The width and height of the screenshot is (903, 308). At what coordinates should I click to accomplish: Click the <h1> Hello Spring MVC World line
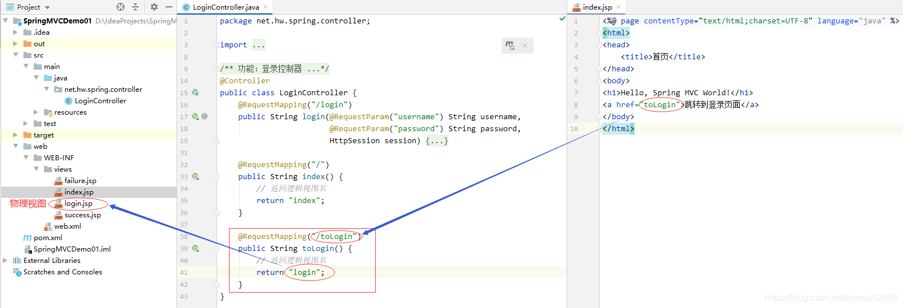pyautogui.click(x=678, y=93)
